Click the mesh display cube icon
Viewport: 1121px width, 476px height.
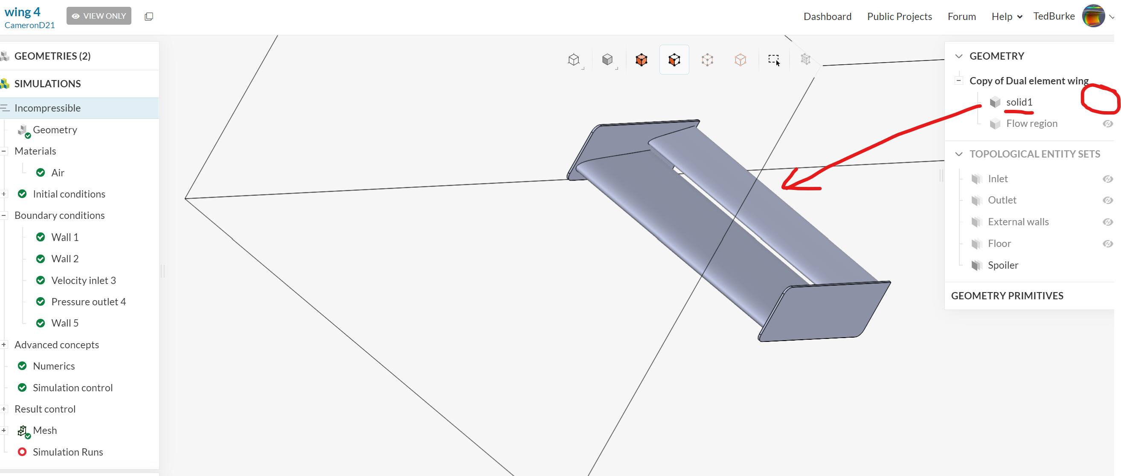click(x=805, y=60)
